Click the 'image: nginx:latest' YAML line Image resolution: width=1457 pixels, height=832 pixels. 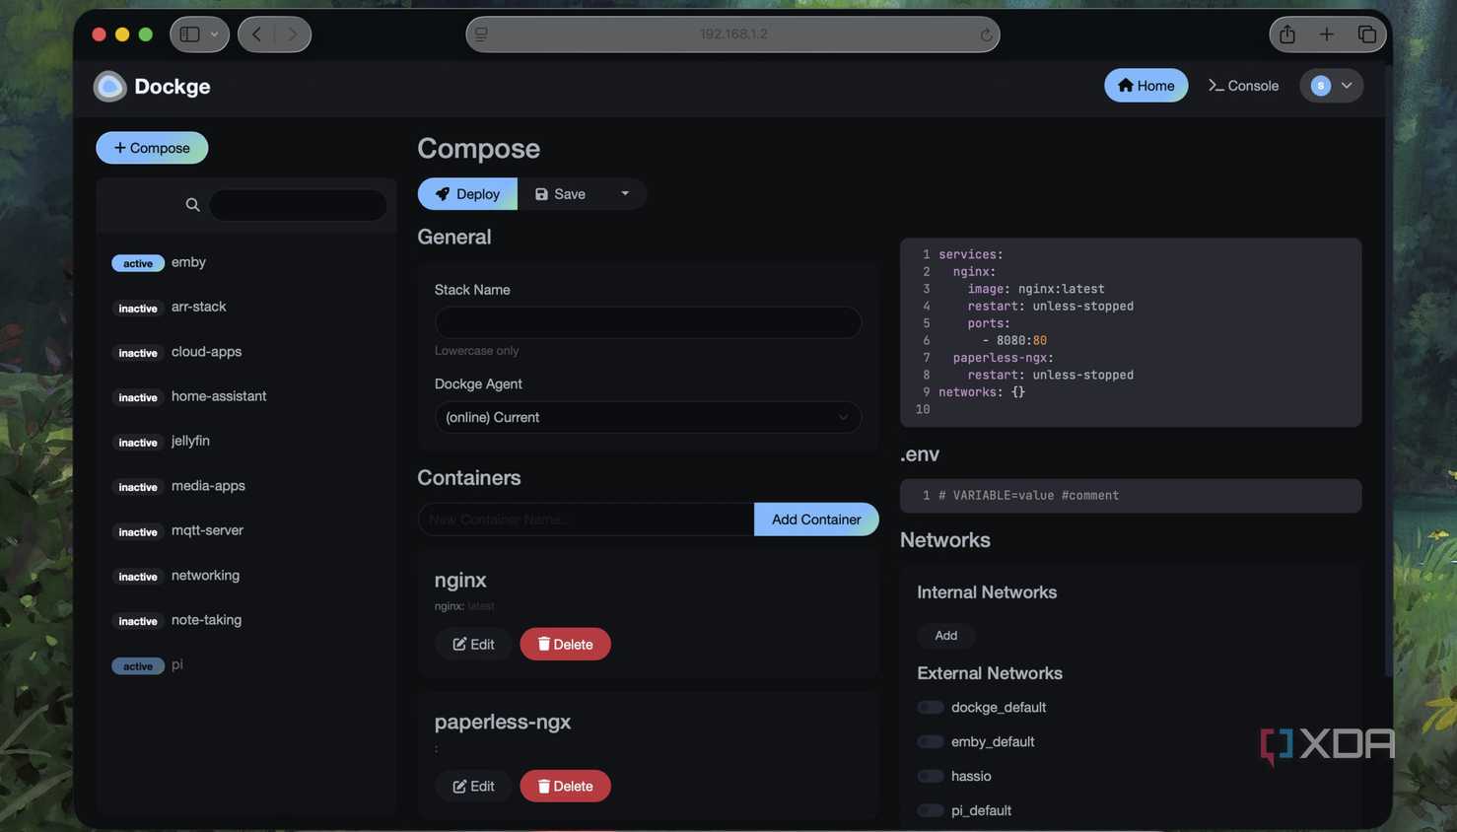tap(1036, 289)
